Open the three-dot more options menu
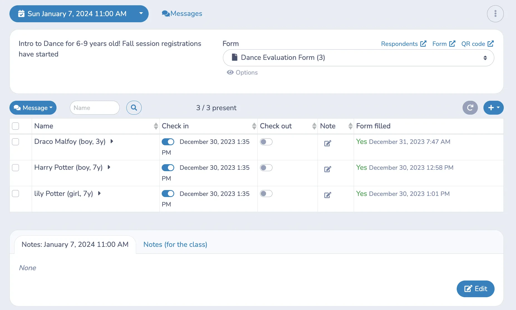The image size is (516, 310). coord(495,14)
